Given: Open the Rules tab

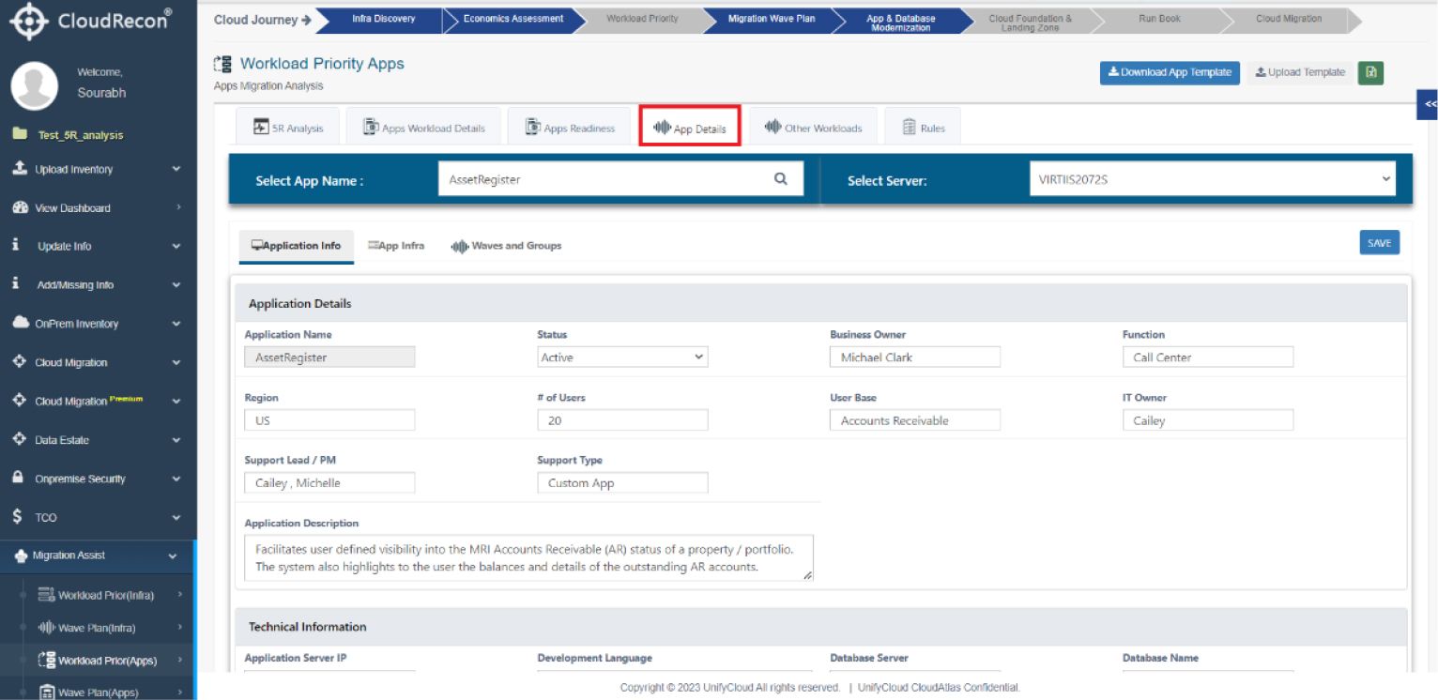Looking at the screenshot, I should [923, 128].
